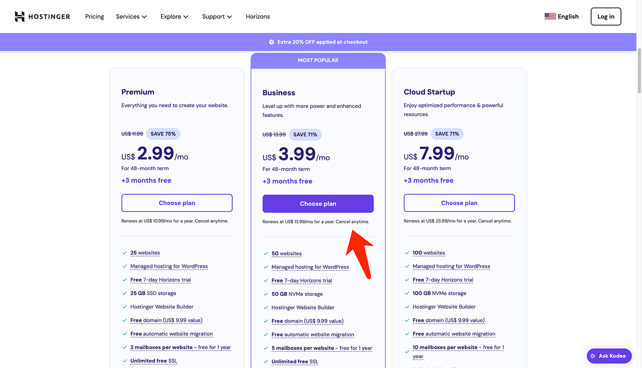Choose the Business plan

(318, 204)
